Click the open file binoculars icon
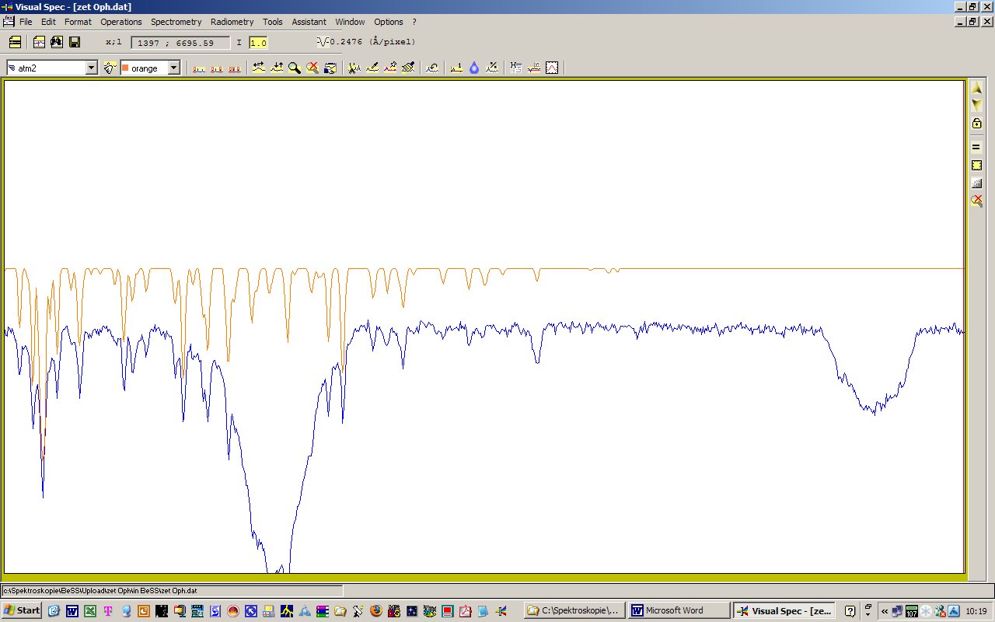This screenshot has height=622, width=995. (55, 42)
